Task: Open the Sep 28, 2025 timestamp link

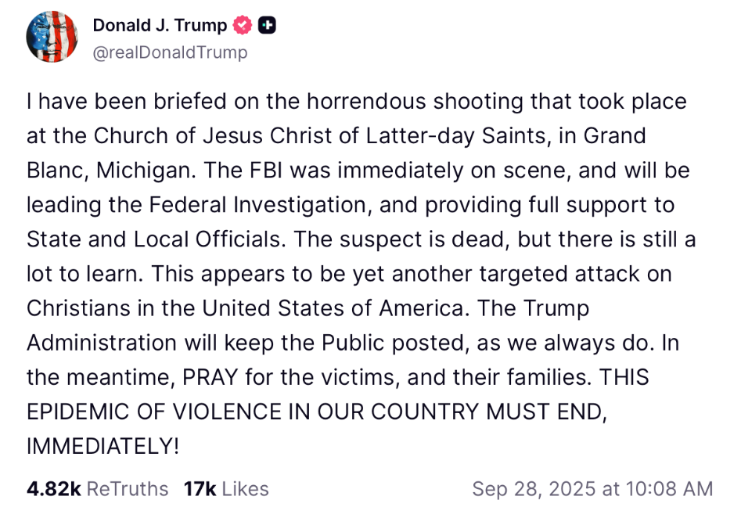Action: tap(592, 489)
